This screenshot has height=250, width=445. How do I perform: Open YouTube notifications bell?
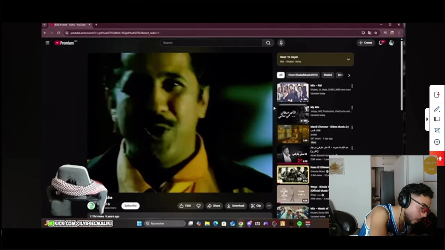[381, 43]
